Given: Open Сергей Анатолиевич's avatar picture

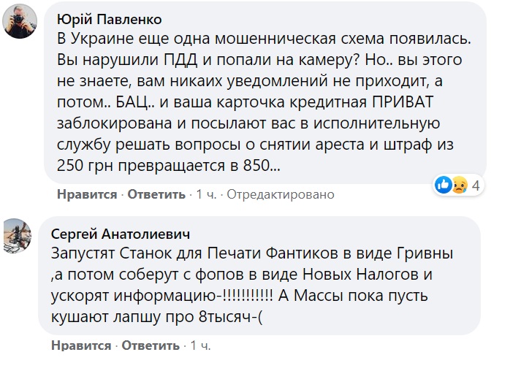Looking at the screenshot, I should pyautogui.click(x=18, y=235).
